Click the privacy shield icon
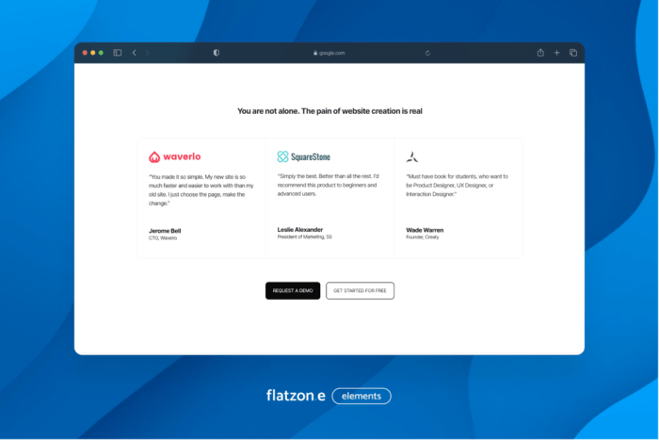 pyautogui.click(x=217, y=53)
